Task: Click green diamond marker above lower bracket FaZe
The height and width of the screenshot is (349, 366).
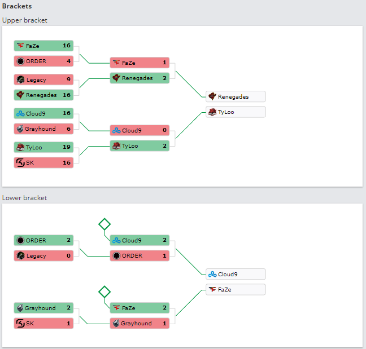Action: pos(104,292)
